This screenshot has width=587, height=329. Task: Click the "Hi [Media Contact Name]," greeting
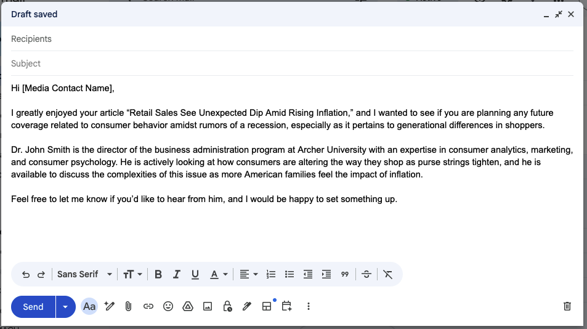(62, 88)
